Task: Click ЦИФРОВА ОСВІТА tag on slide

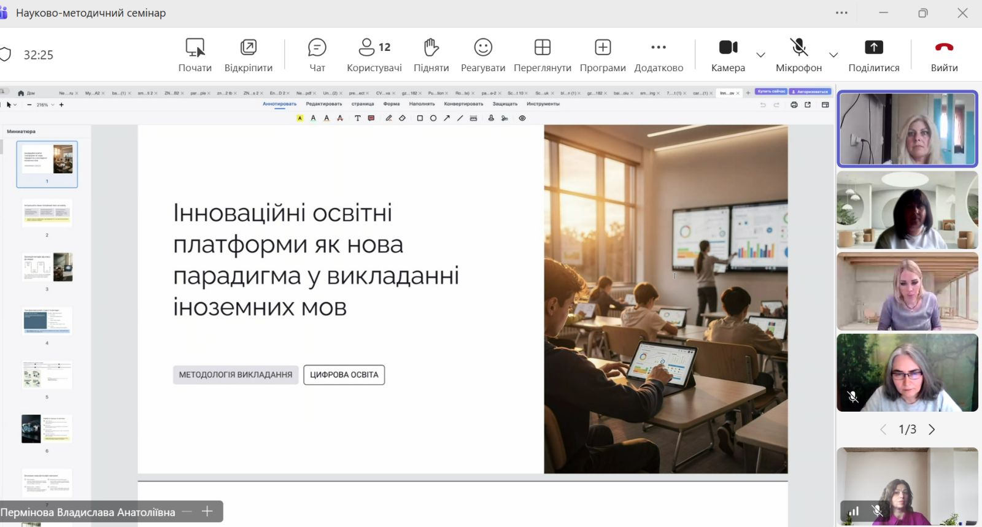Action: click(344, 375)
